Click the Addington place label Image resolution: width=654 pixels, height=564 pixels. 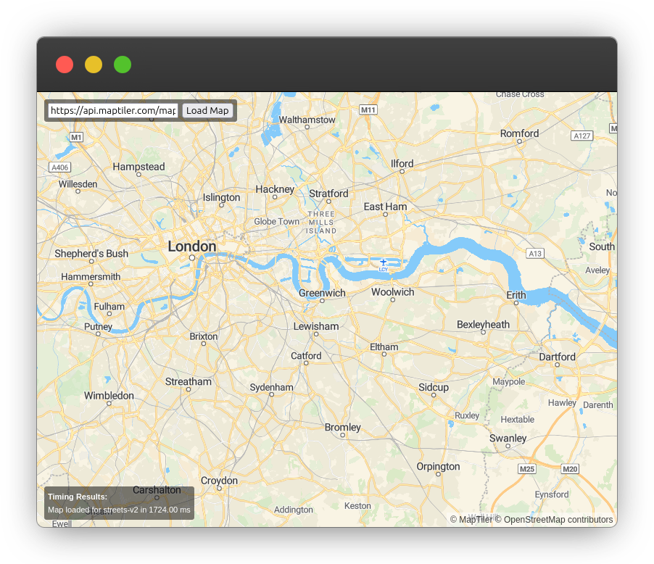294,510
